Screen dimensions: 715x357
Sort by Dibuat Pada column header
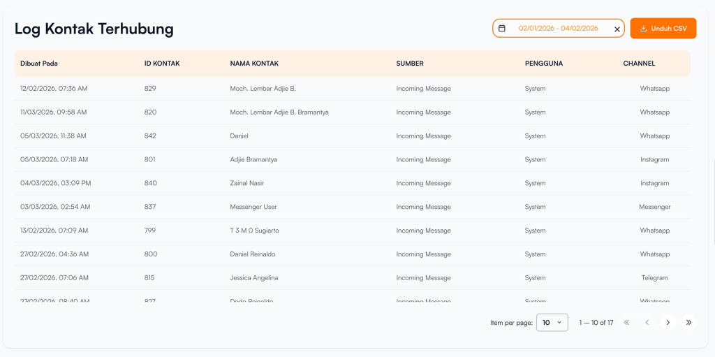click(39, 64)
